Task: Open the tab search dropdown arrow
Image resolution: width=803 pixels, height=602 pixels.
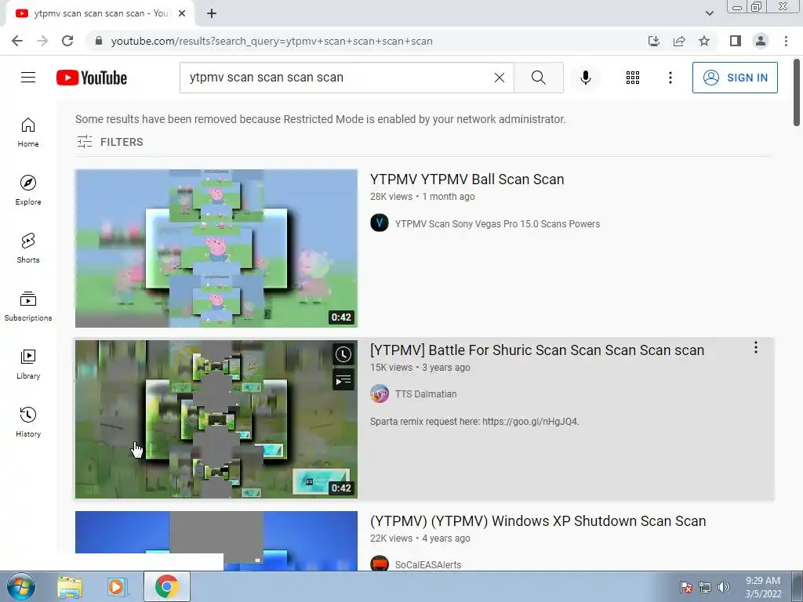Action: (709, 13)
